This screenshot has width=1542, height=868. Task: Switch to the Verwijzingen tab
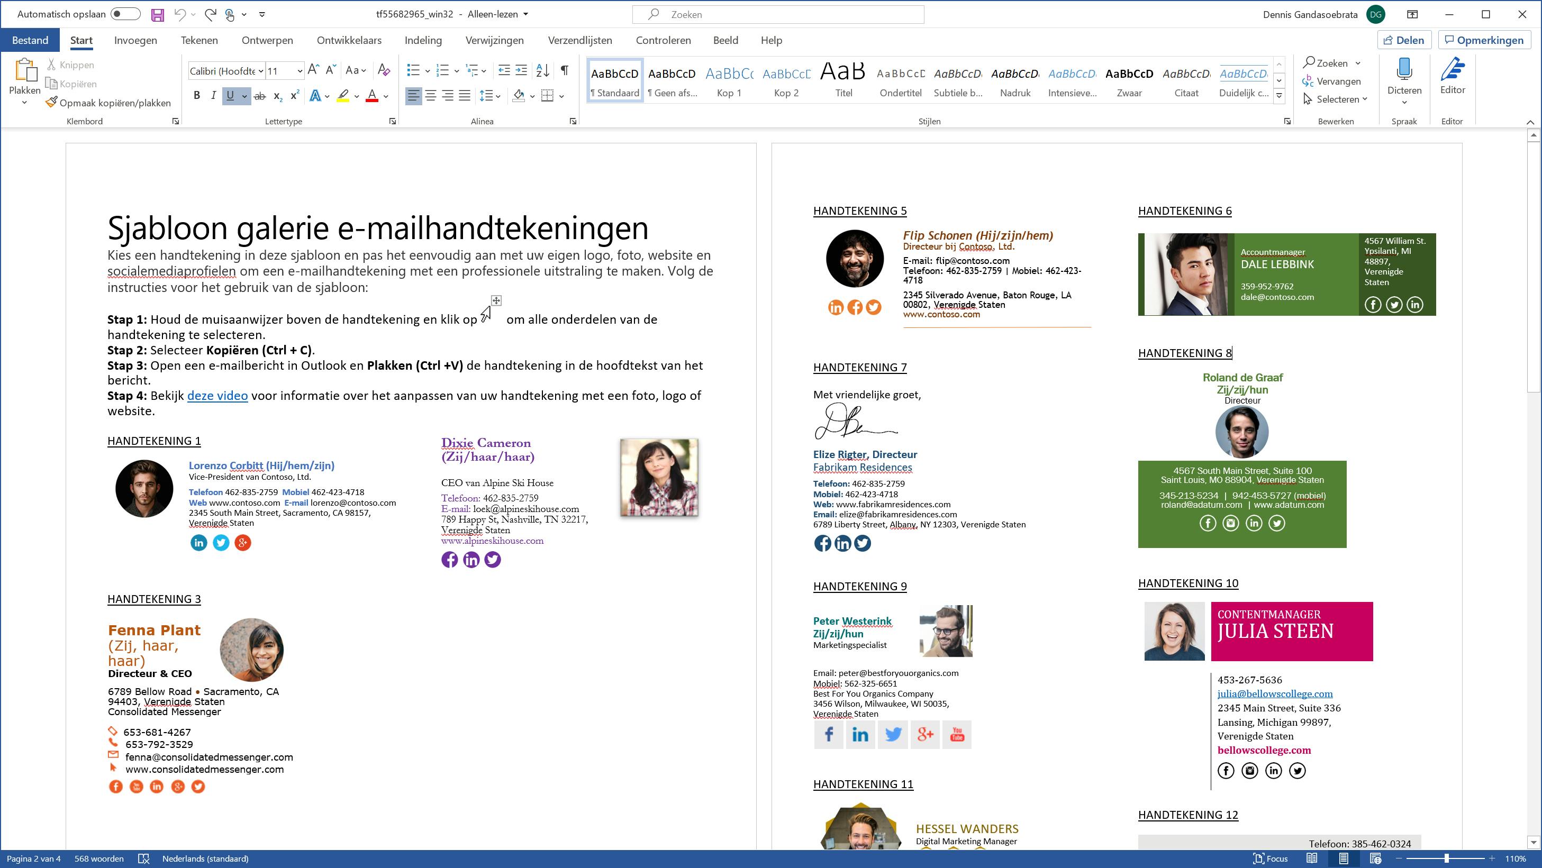[x=494, y=41]
